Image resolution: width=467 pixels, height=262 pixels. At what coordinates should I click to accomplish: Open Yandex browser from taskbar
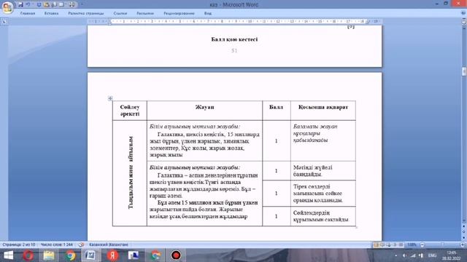click(112, 255)
